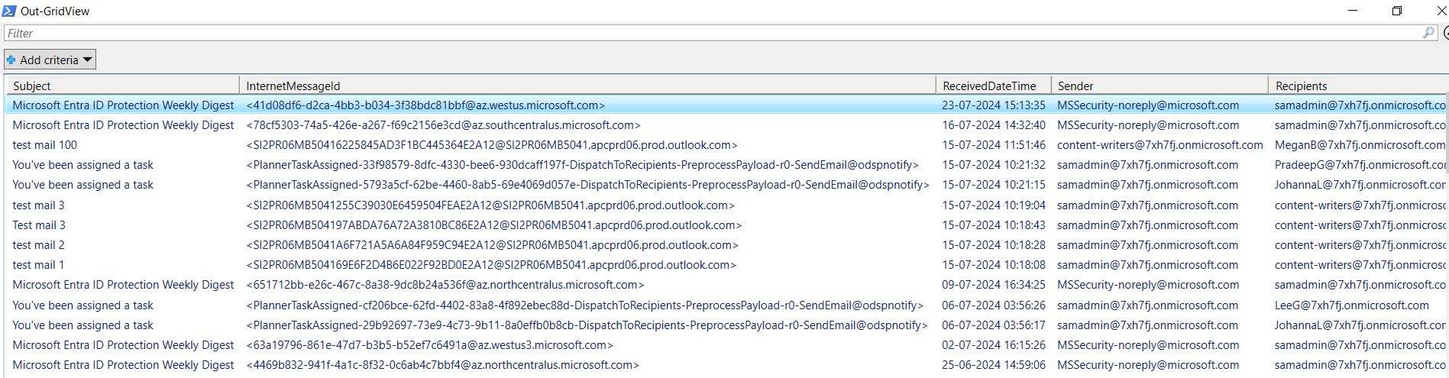Click the message ID starting with 78cf5303
This screenshot has width=1449, height=378.
click(443, 125)
